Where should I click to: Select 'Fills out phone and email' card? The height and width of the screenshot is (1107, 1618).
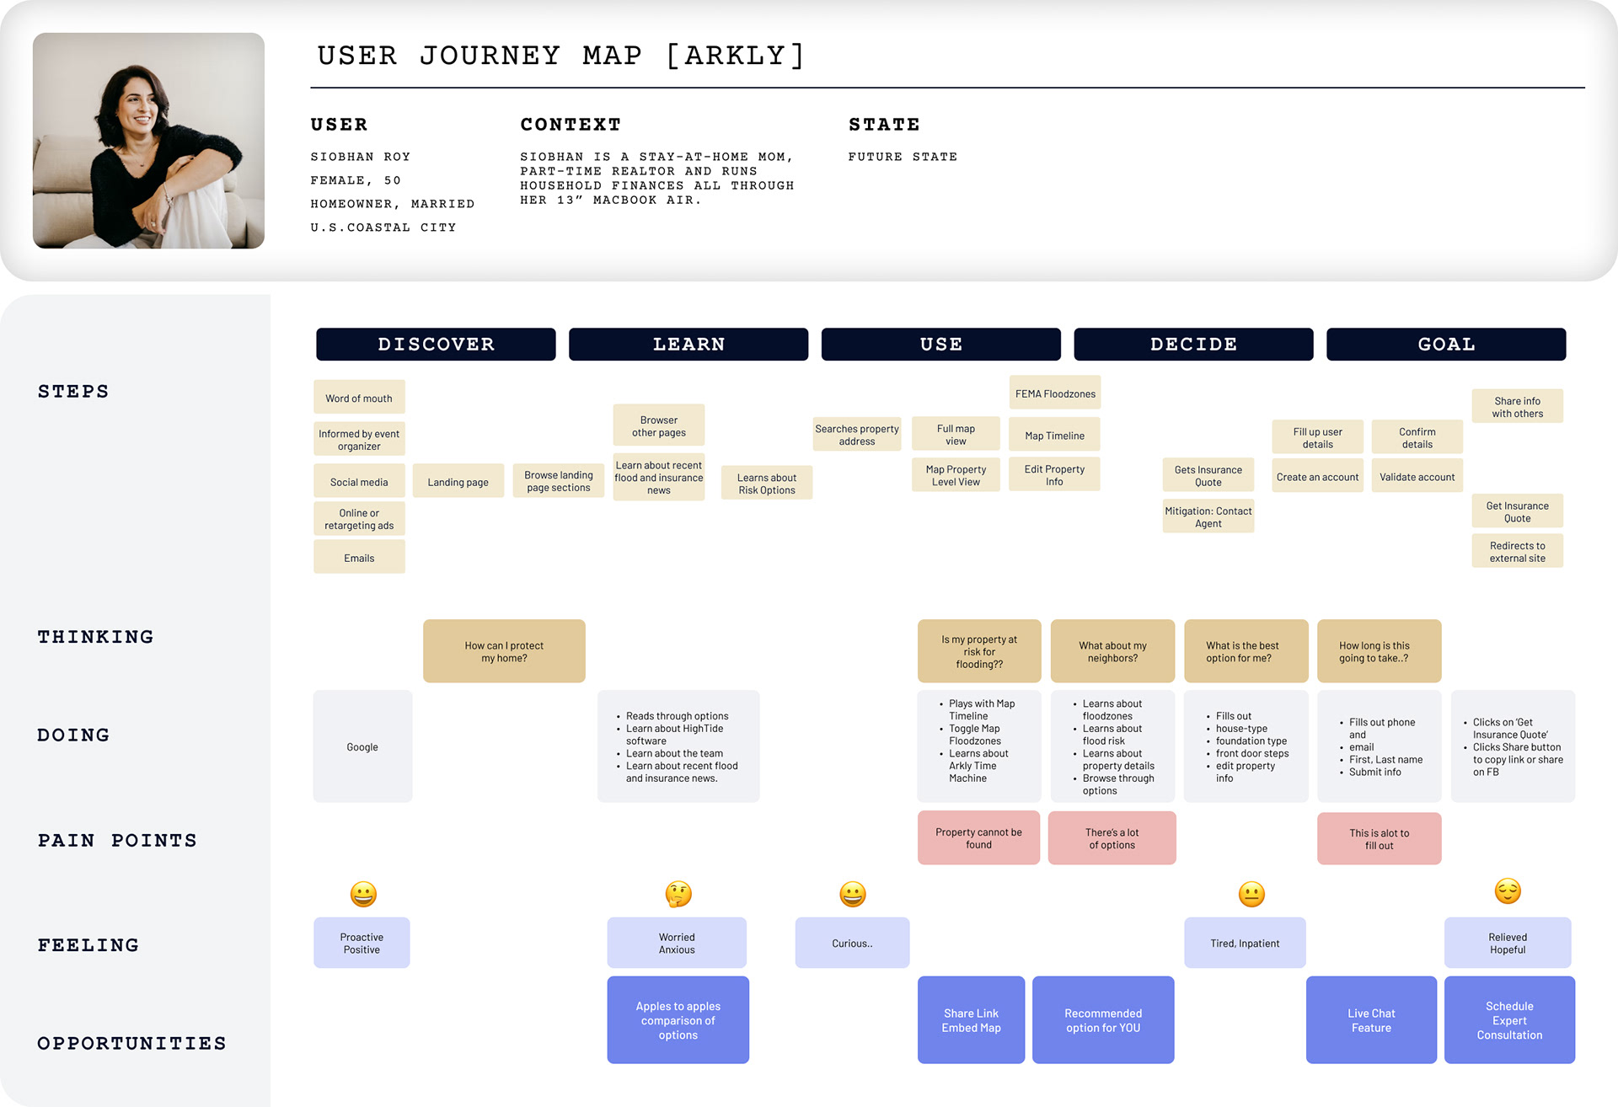point(1379,746)
